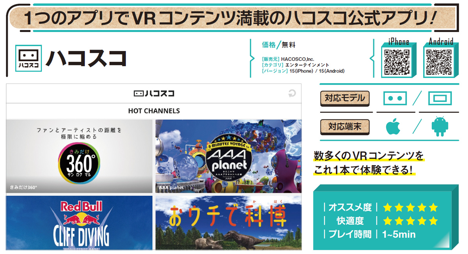This screenshot has height=254, width=468.
Task: Open the きみだけ360° channel thumbnail
Action: coord(79,156)
